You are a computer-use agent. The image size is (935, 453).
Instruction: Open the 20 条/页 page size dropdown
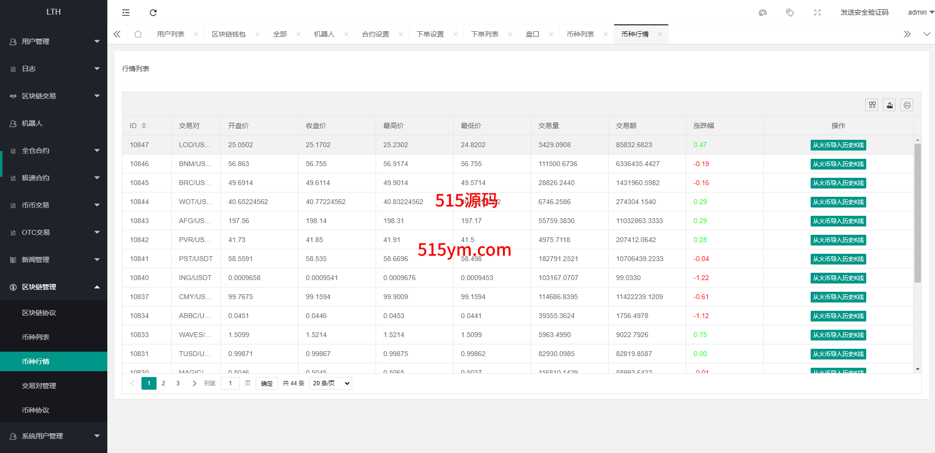(x=331, y=383)
